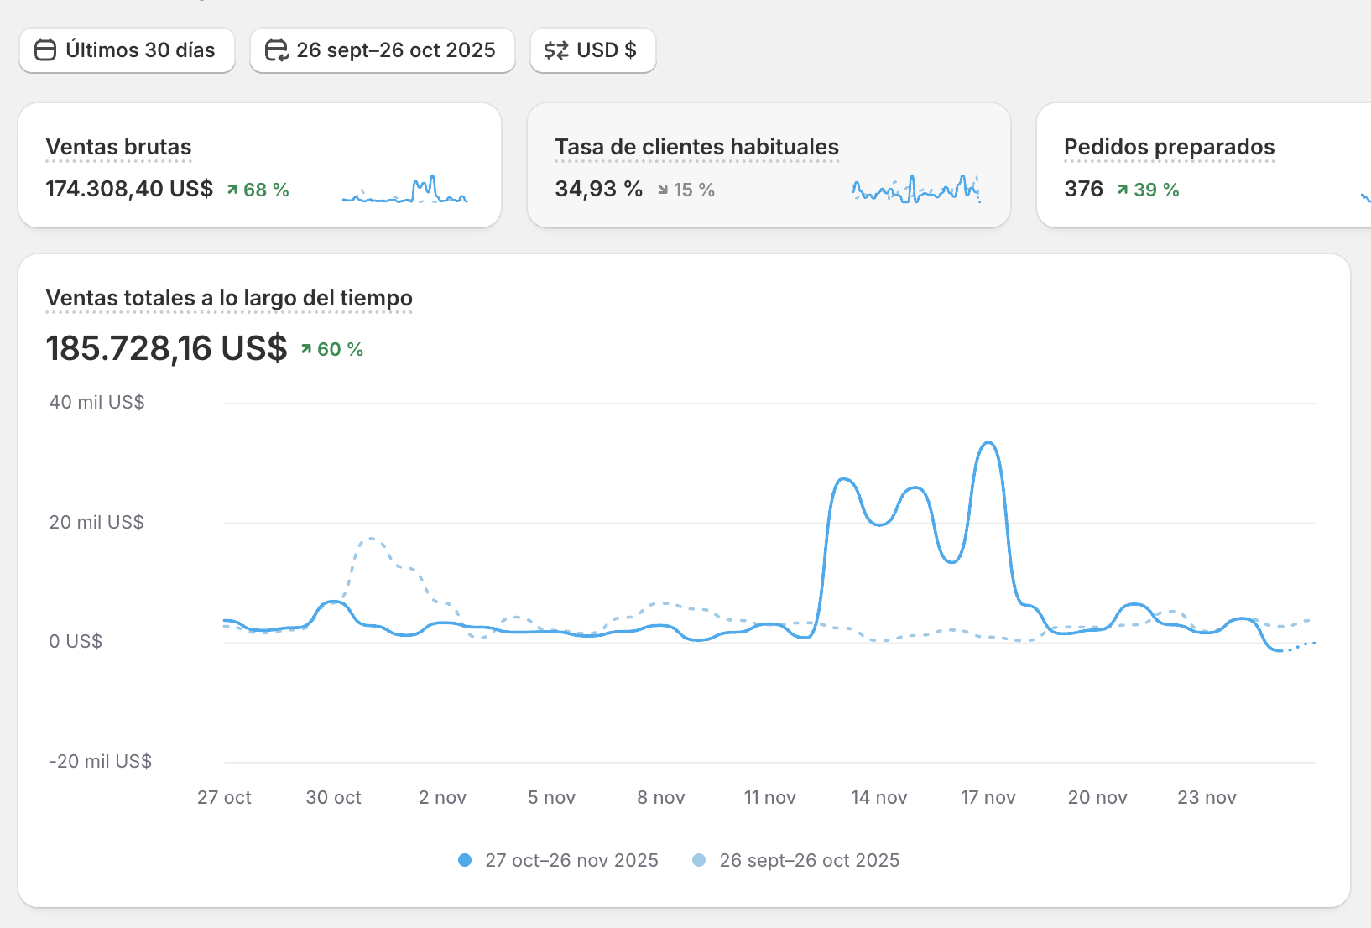Click the -20 mil US$ y-axis label
This screenshot has height=928, width=1371.
point(101,761)
